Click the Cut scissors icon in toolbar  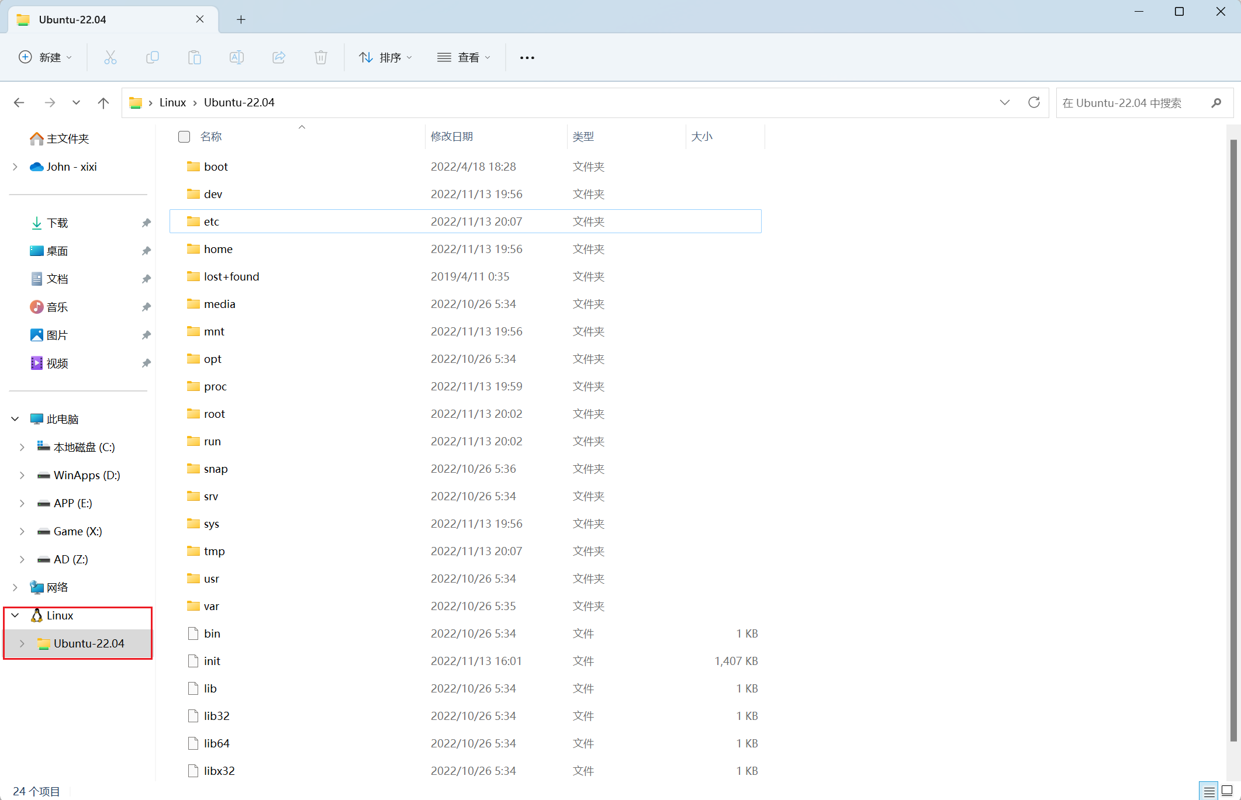[x=110, y=57]
